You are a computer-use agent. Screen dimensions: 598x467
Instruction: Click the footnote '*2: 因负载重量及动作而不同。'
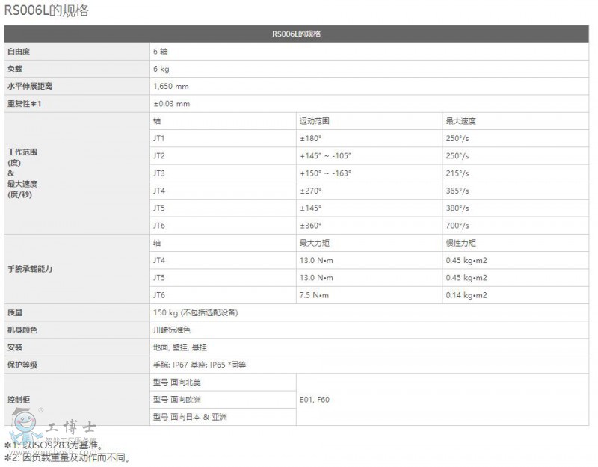(67, 457)
